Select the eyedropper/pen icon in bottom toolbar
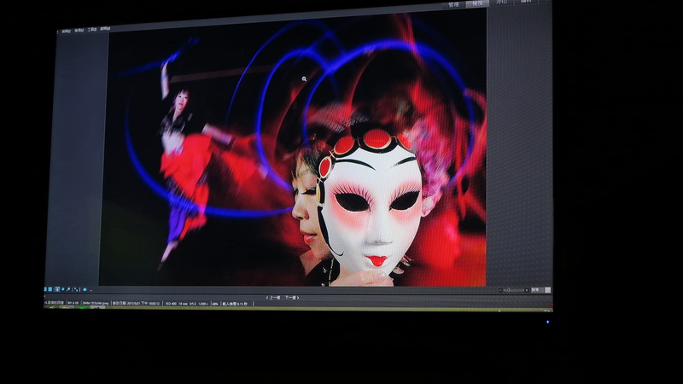Viewport: 683px width, 384px height. point(68,289)
